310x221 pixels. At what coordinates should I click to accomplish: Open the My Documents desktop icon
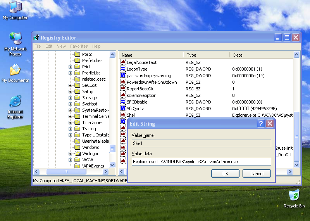click(x=15, y=73)
